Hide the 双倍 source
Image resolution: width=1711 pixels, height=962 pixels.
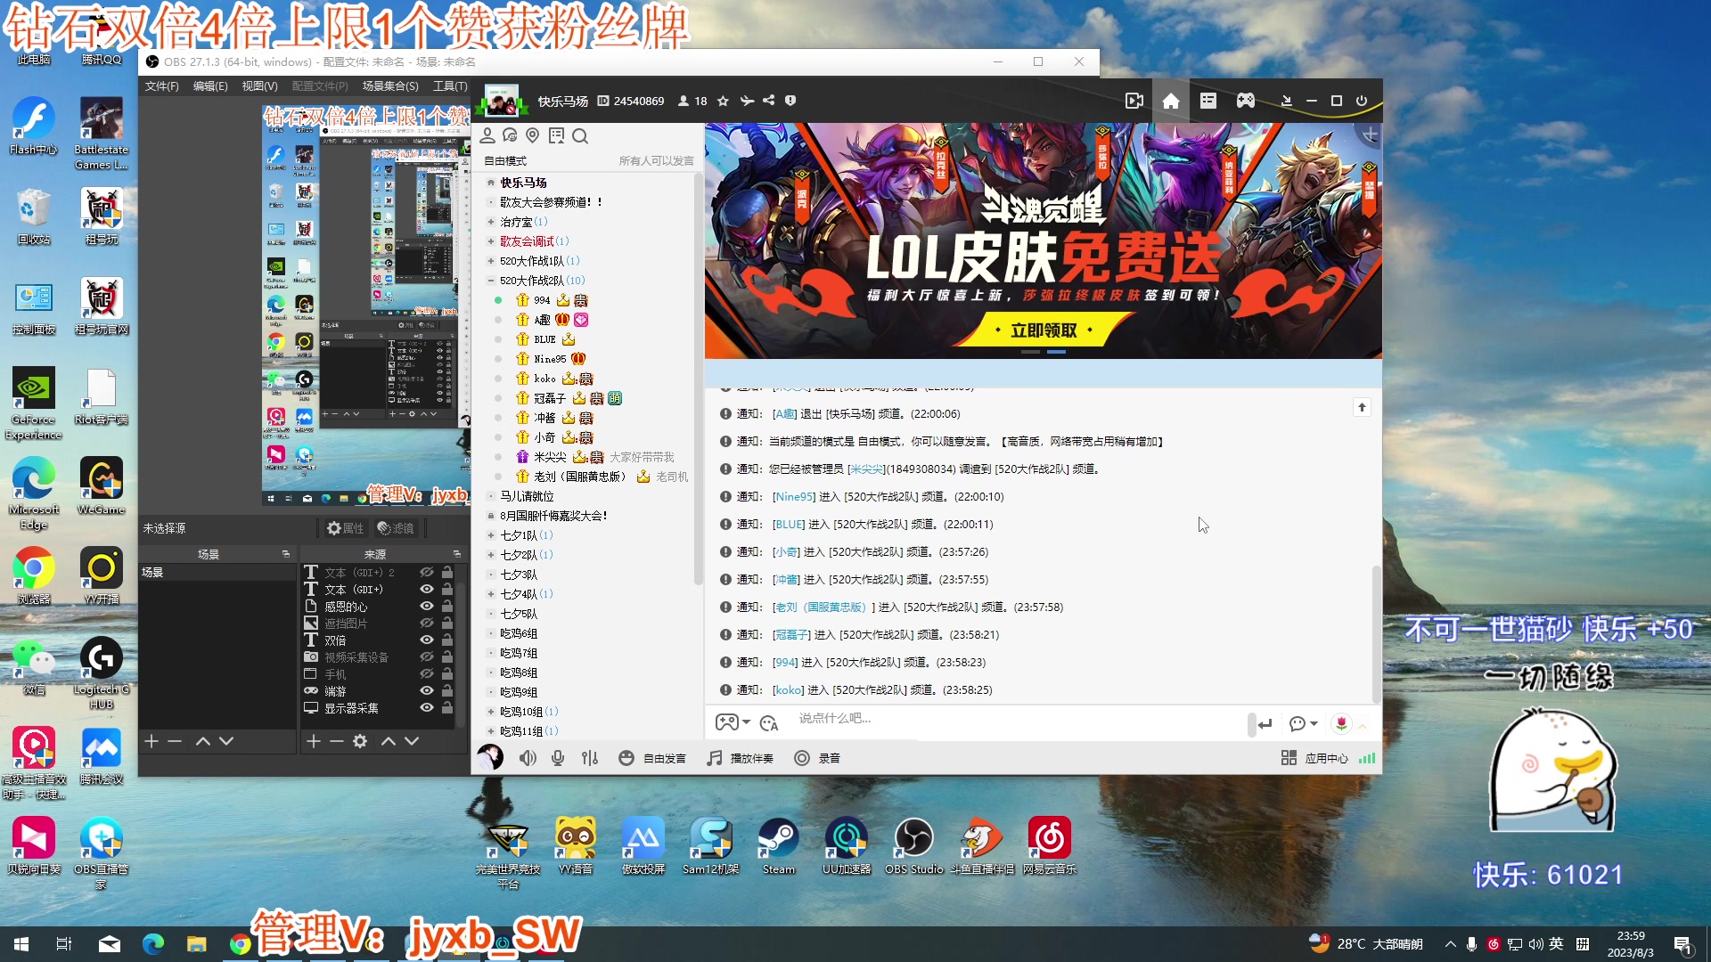[x=427, y=640]
